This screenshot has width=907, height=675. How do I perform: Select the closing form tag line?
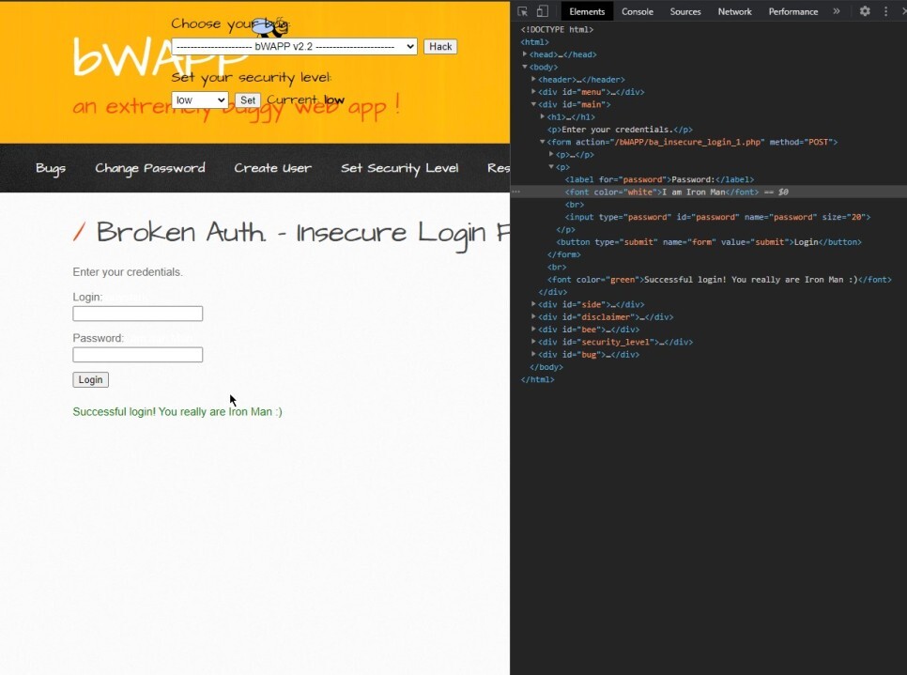point(564,254)
